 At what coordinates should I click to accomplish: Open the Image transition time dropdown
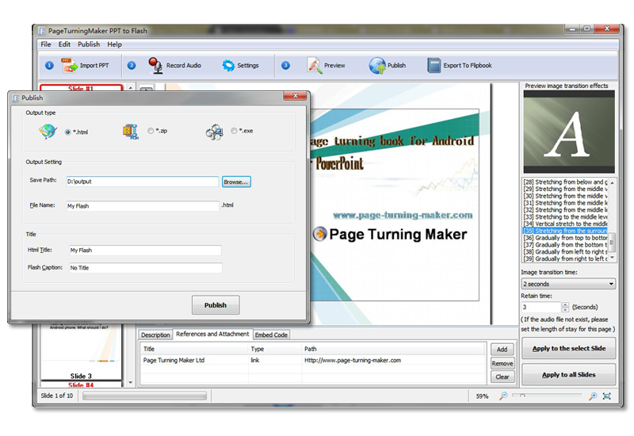tap(568, 284)
